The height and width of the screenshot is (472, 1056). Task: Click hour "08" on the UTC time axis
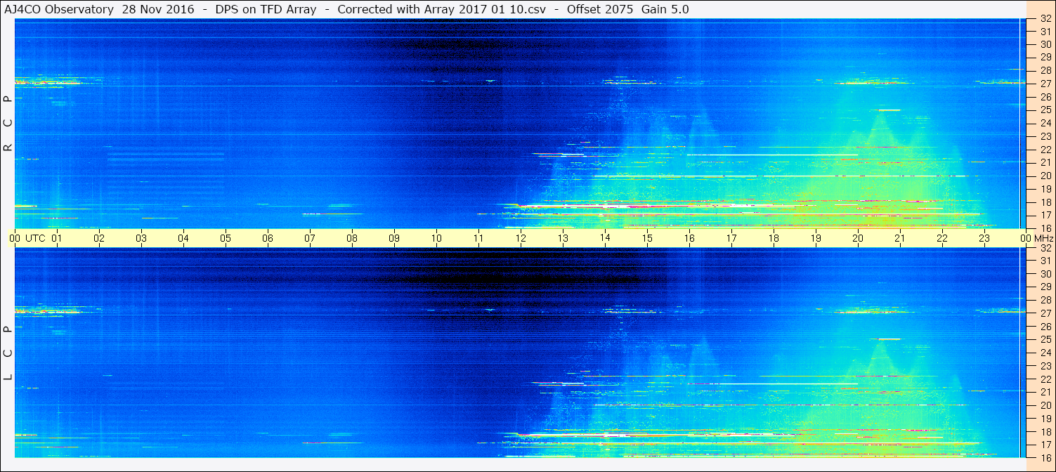pyautogui.click(x=352, y=238)
